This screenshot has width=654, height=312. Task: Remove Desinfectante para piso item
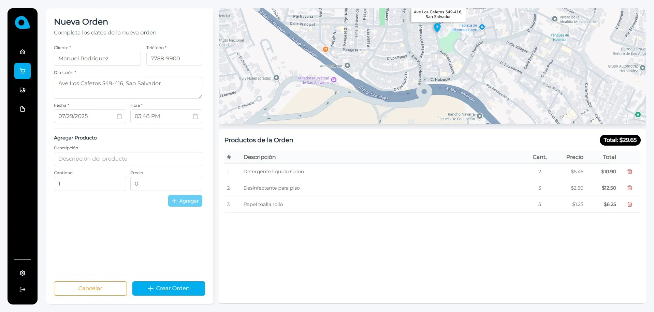pyautogui.click(x=629, y=188)
